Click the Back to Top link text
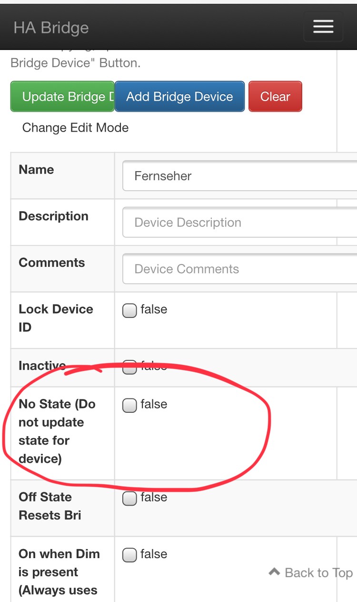Viewport: 357px width, 602px height. pos(318,572)
